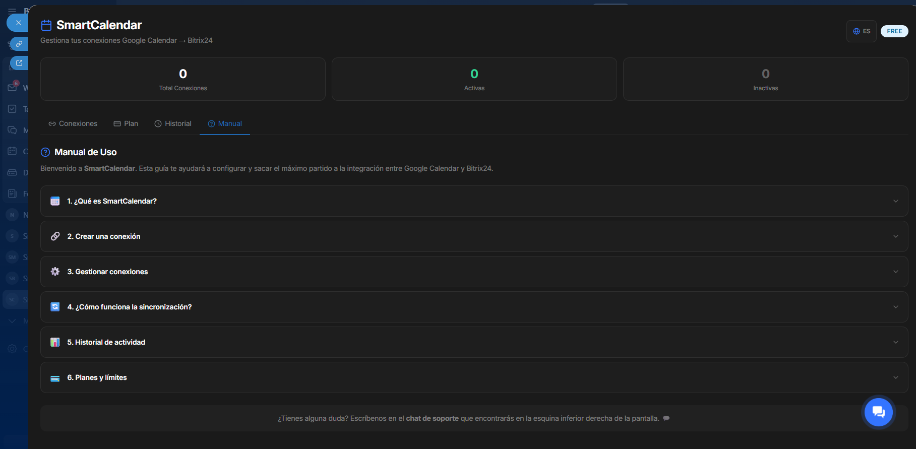Open the calendar icon in left sidebar

click(12, 151)
